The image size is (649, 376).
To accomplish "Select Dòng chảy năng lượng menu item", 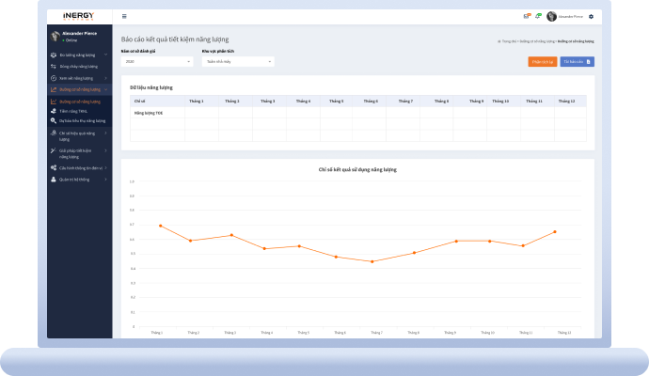I will tap(78, 67).
